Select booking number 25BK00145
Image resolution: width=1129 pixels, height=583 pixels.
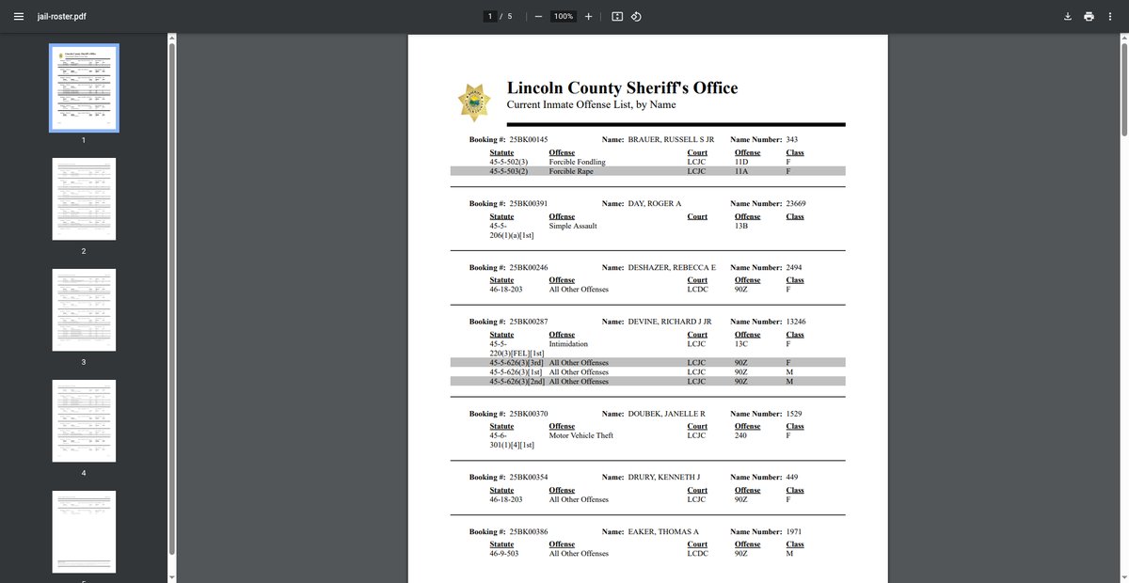click(529, 139)
